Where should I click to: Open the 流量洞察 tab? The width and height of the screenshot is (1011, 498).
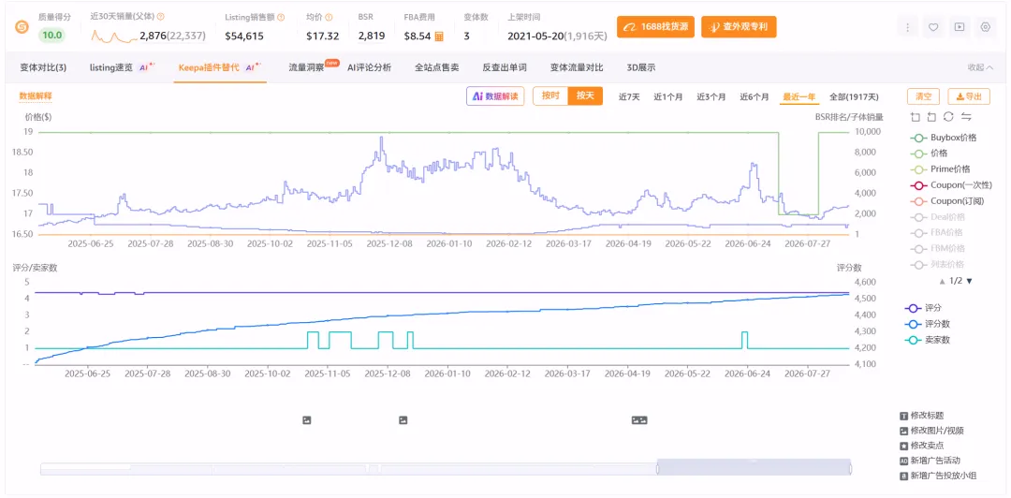click(306, 67)
